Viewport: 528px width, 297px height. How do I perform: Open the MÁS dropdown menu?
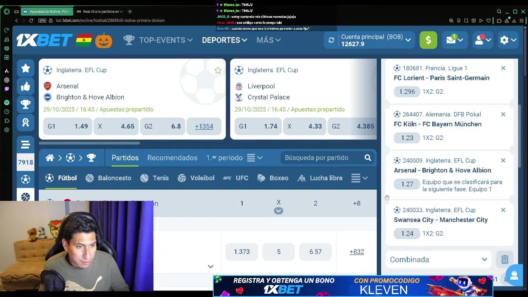[269, 40]
